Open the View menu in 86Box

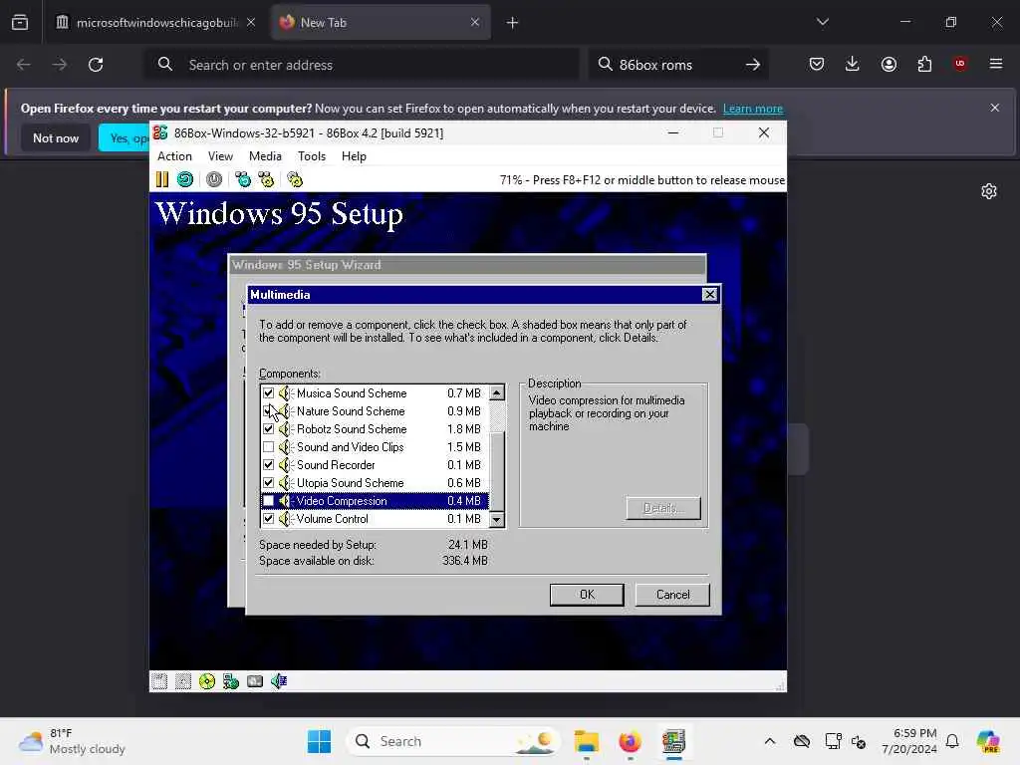tap(220, 156)
